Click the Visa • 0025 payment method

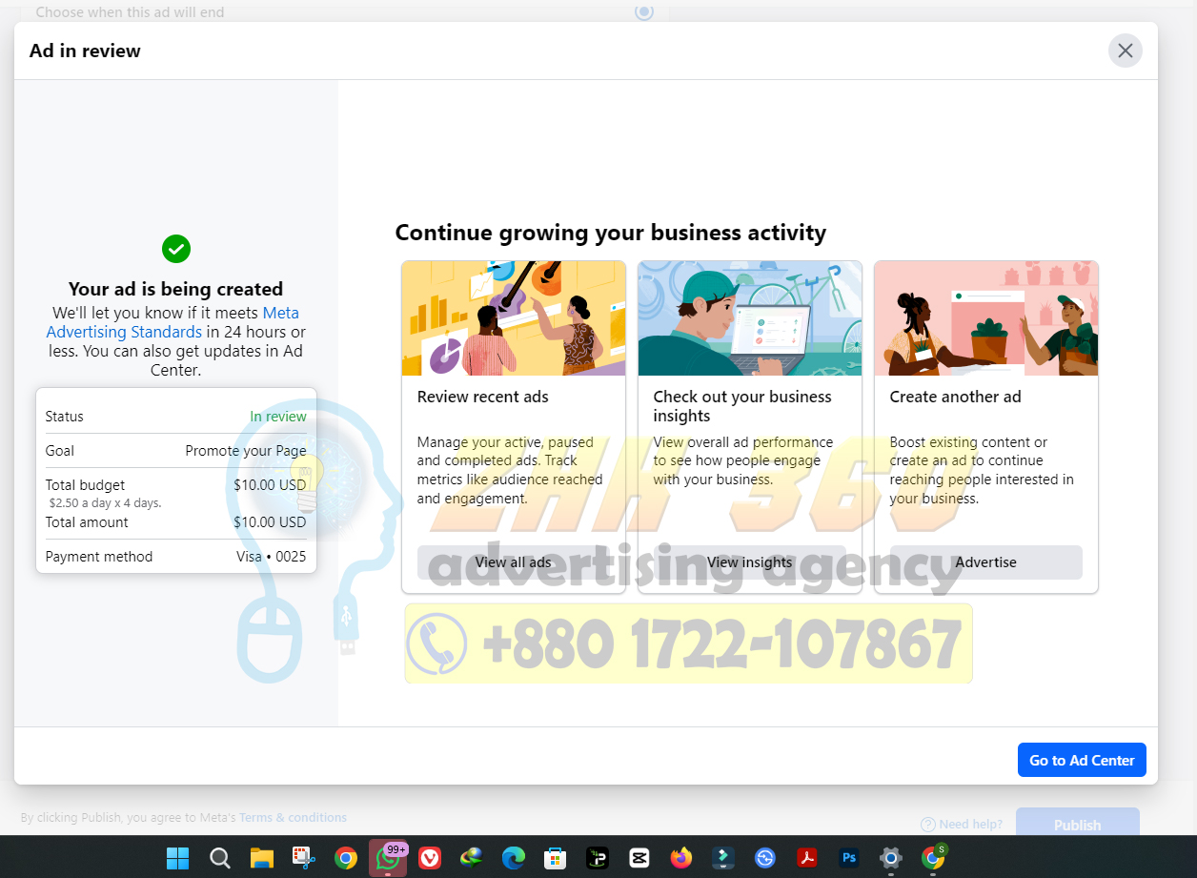pos(272,557)
